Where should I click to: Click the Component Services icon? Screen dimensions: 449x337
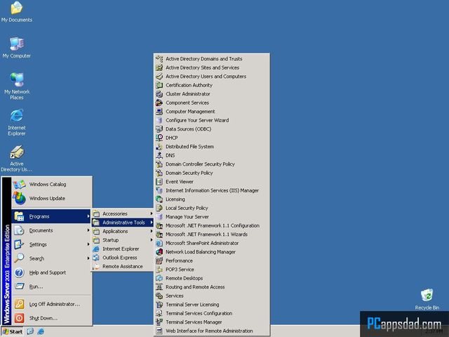(159, 103)
